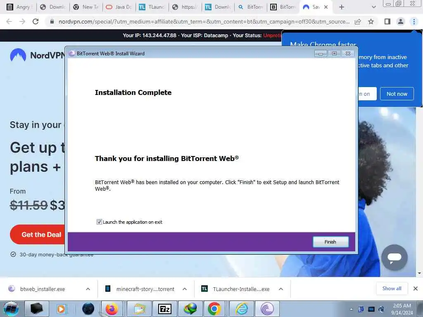The width and height of the screenshot is (423, 317).
Task: Click the NordVPN URL address bar
Action: 204,21
